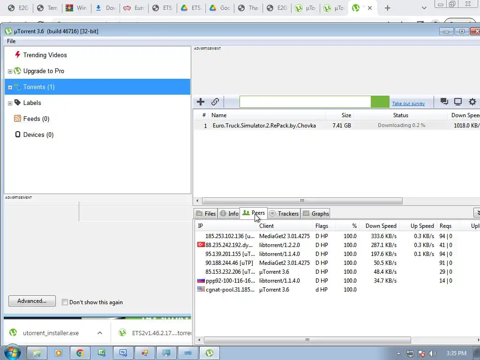
Task: Click the Devices phone icon in sidebar
Action: coord(18,135)
